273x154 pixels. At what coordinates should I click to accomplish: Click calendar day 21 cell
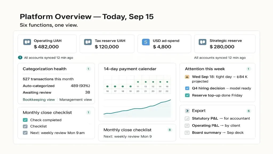[x=146, y=91]
